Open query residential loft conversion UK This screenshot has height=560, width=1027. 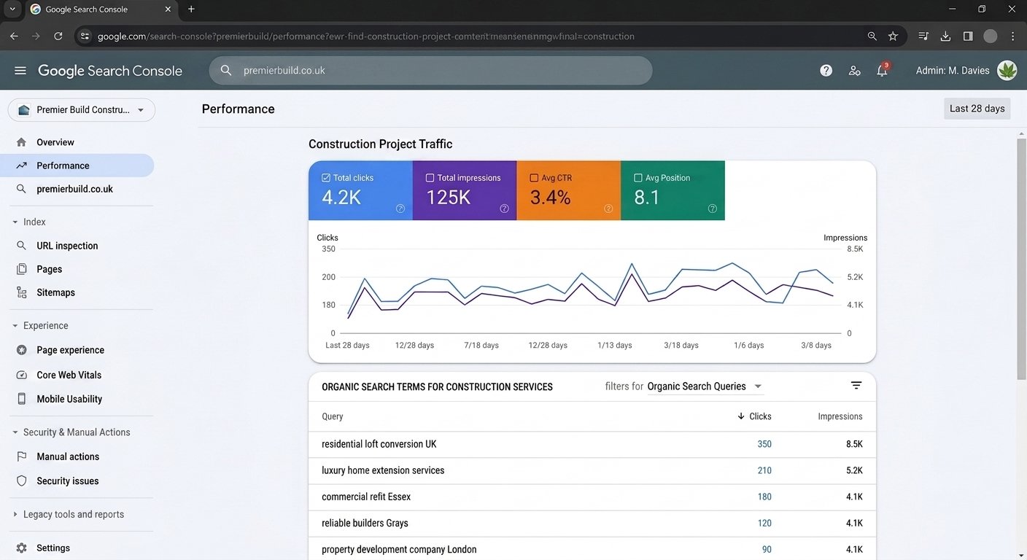point(379,444)
